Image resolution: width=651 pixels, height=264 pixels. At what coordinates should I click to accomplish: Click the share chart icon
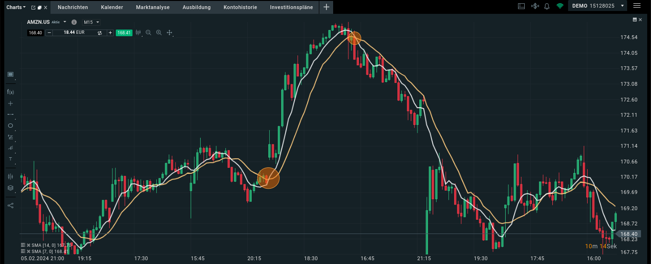tap(10, 205)
